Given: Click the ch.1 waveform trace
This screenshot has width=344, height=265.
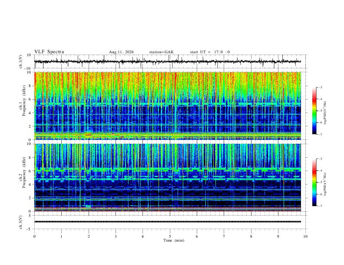Looking at the screenshot, I should 168,61.
